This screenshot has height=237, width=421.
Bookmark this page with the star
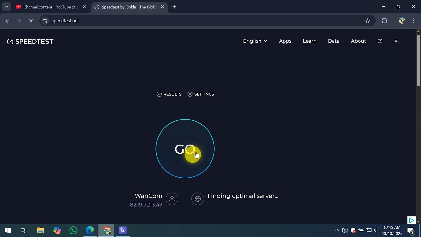click(x=368, y=21)
